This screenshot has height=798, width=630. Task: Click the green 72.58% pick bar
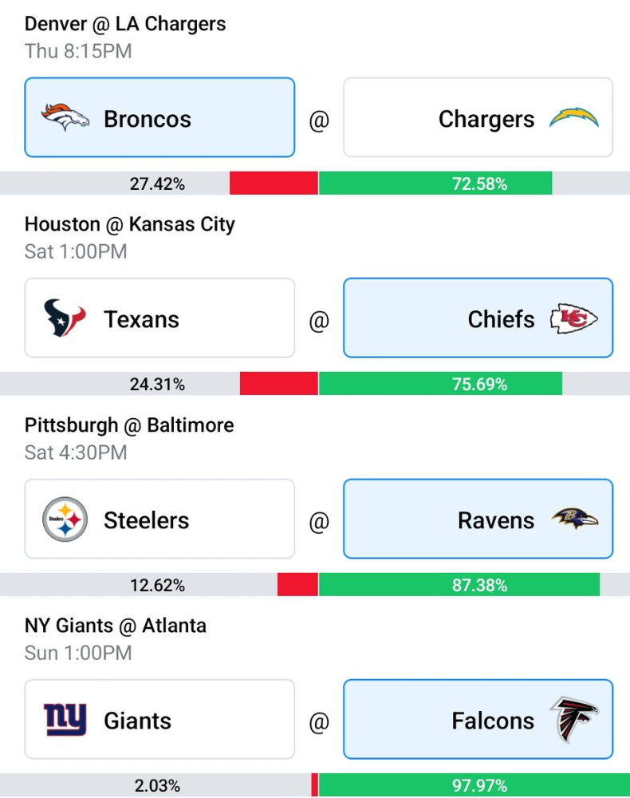[435, 184]
